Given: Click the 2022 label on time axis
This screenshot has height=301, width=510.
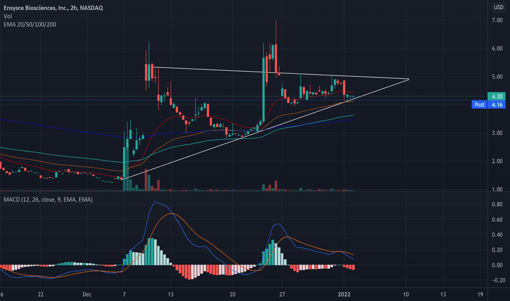Looking at the screenshot, I should point(344,294).
